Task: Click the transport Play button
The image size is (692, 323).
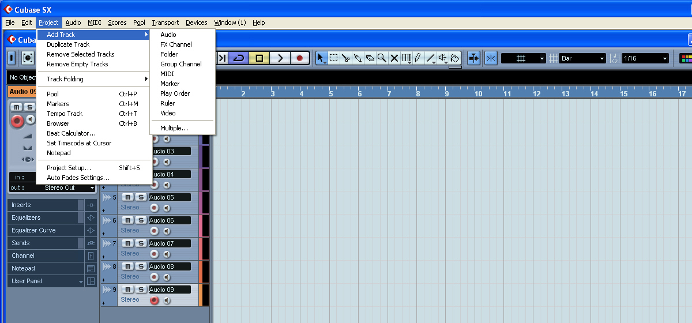Action: 280,58
